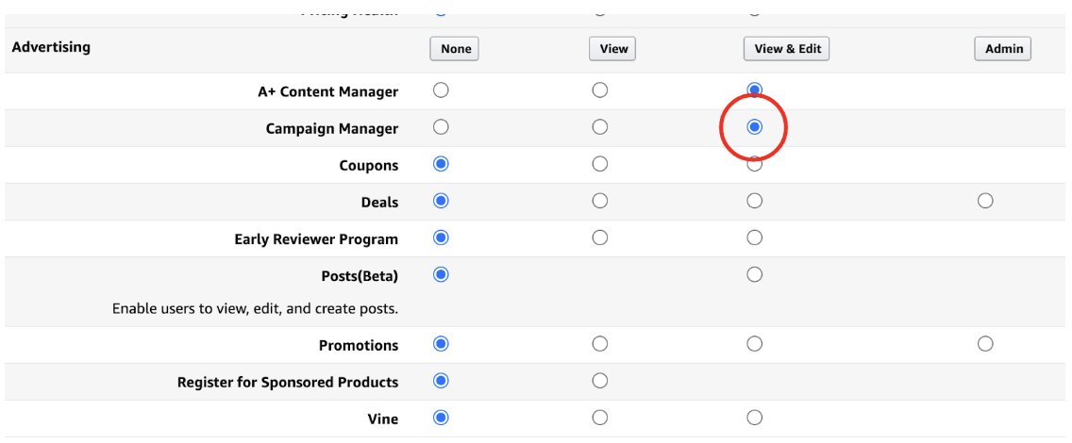The width and height of the screenshot is (1072, 443).
Task: Click the View & Edit header button
Action: (x=786, y=49)
